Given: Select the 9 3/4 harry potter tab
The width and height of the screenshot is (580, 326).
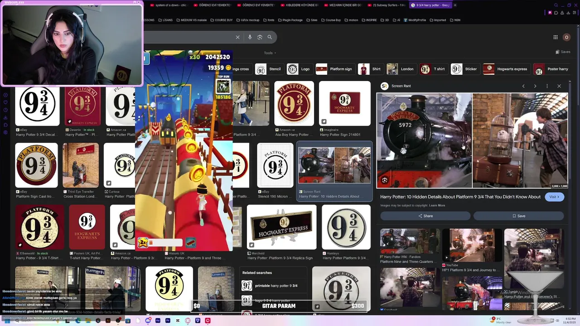Looking at the screenshot, I should [x=430, y=5].
